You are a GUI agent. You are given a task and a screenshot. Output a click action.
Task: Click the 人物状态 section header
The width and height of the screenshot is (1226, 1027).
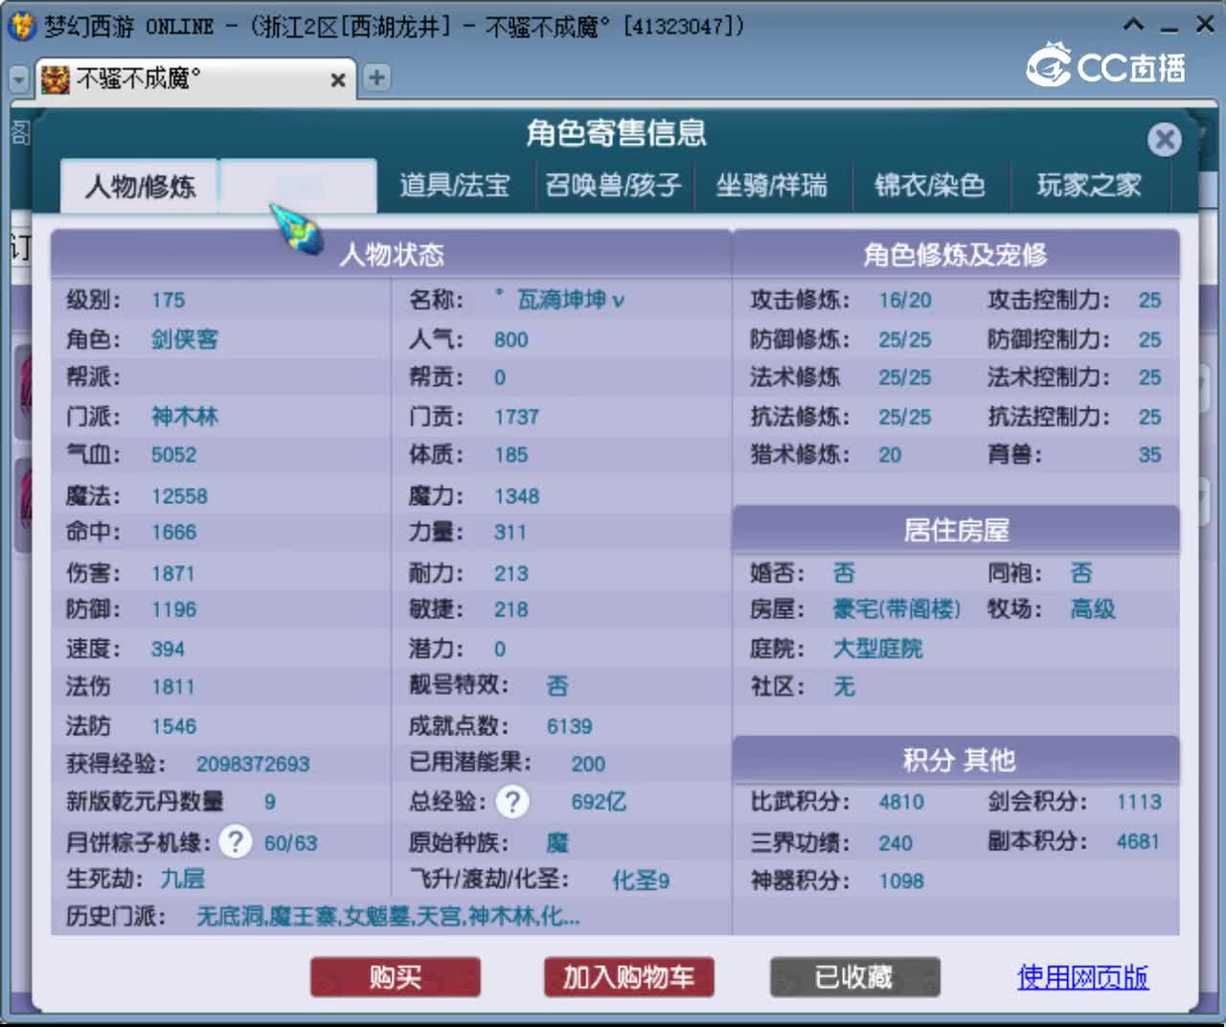[391, 254]
